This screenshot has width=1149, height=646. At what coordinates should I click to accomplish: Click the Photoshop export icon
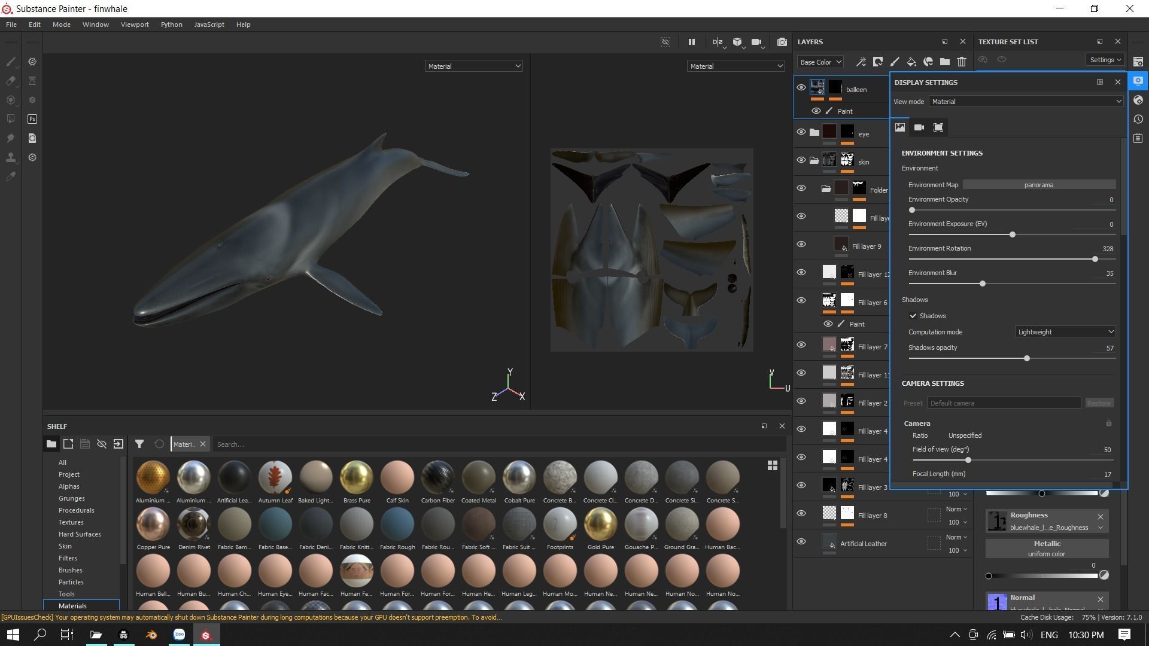pyautogui.click(x=32, y=119)
